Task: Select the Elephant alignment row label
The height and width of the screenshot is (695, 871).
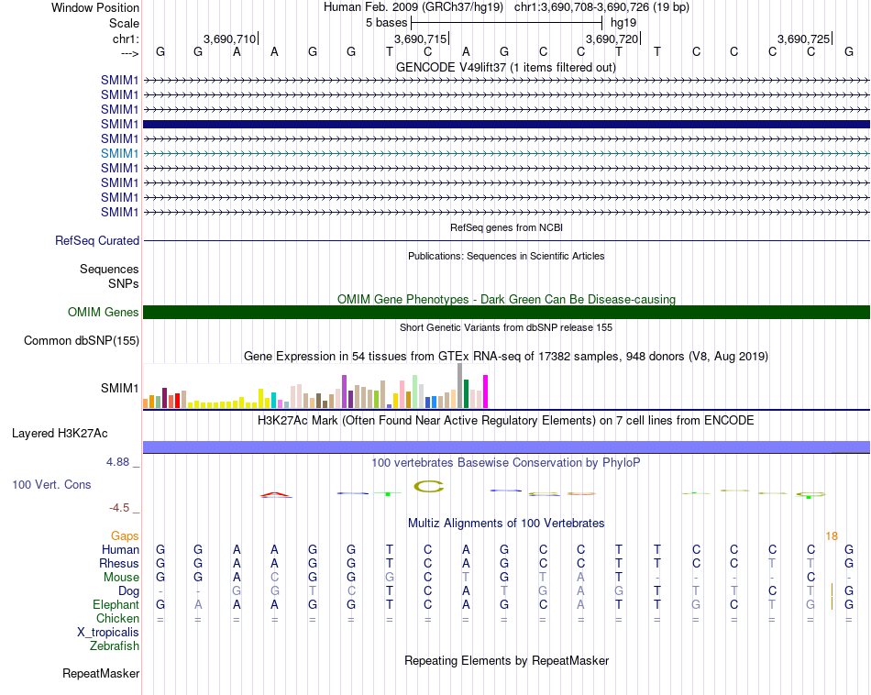Action: click(x=116, y=604)
